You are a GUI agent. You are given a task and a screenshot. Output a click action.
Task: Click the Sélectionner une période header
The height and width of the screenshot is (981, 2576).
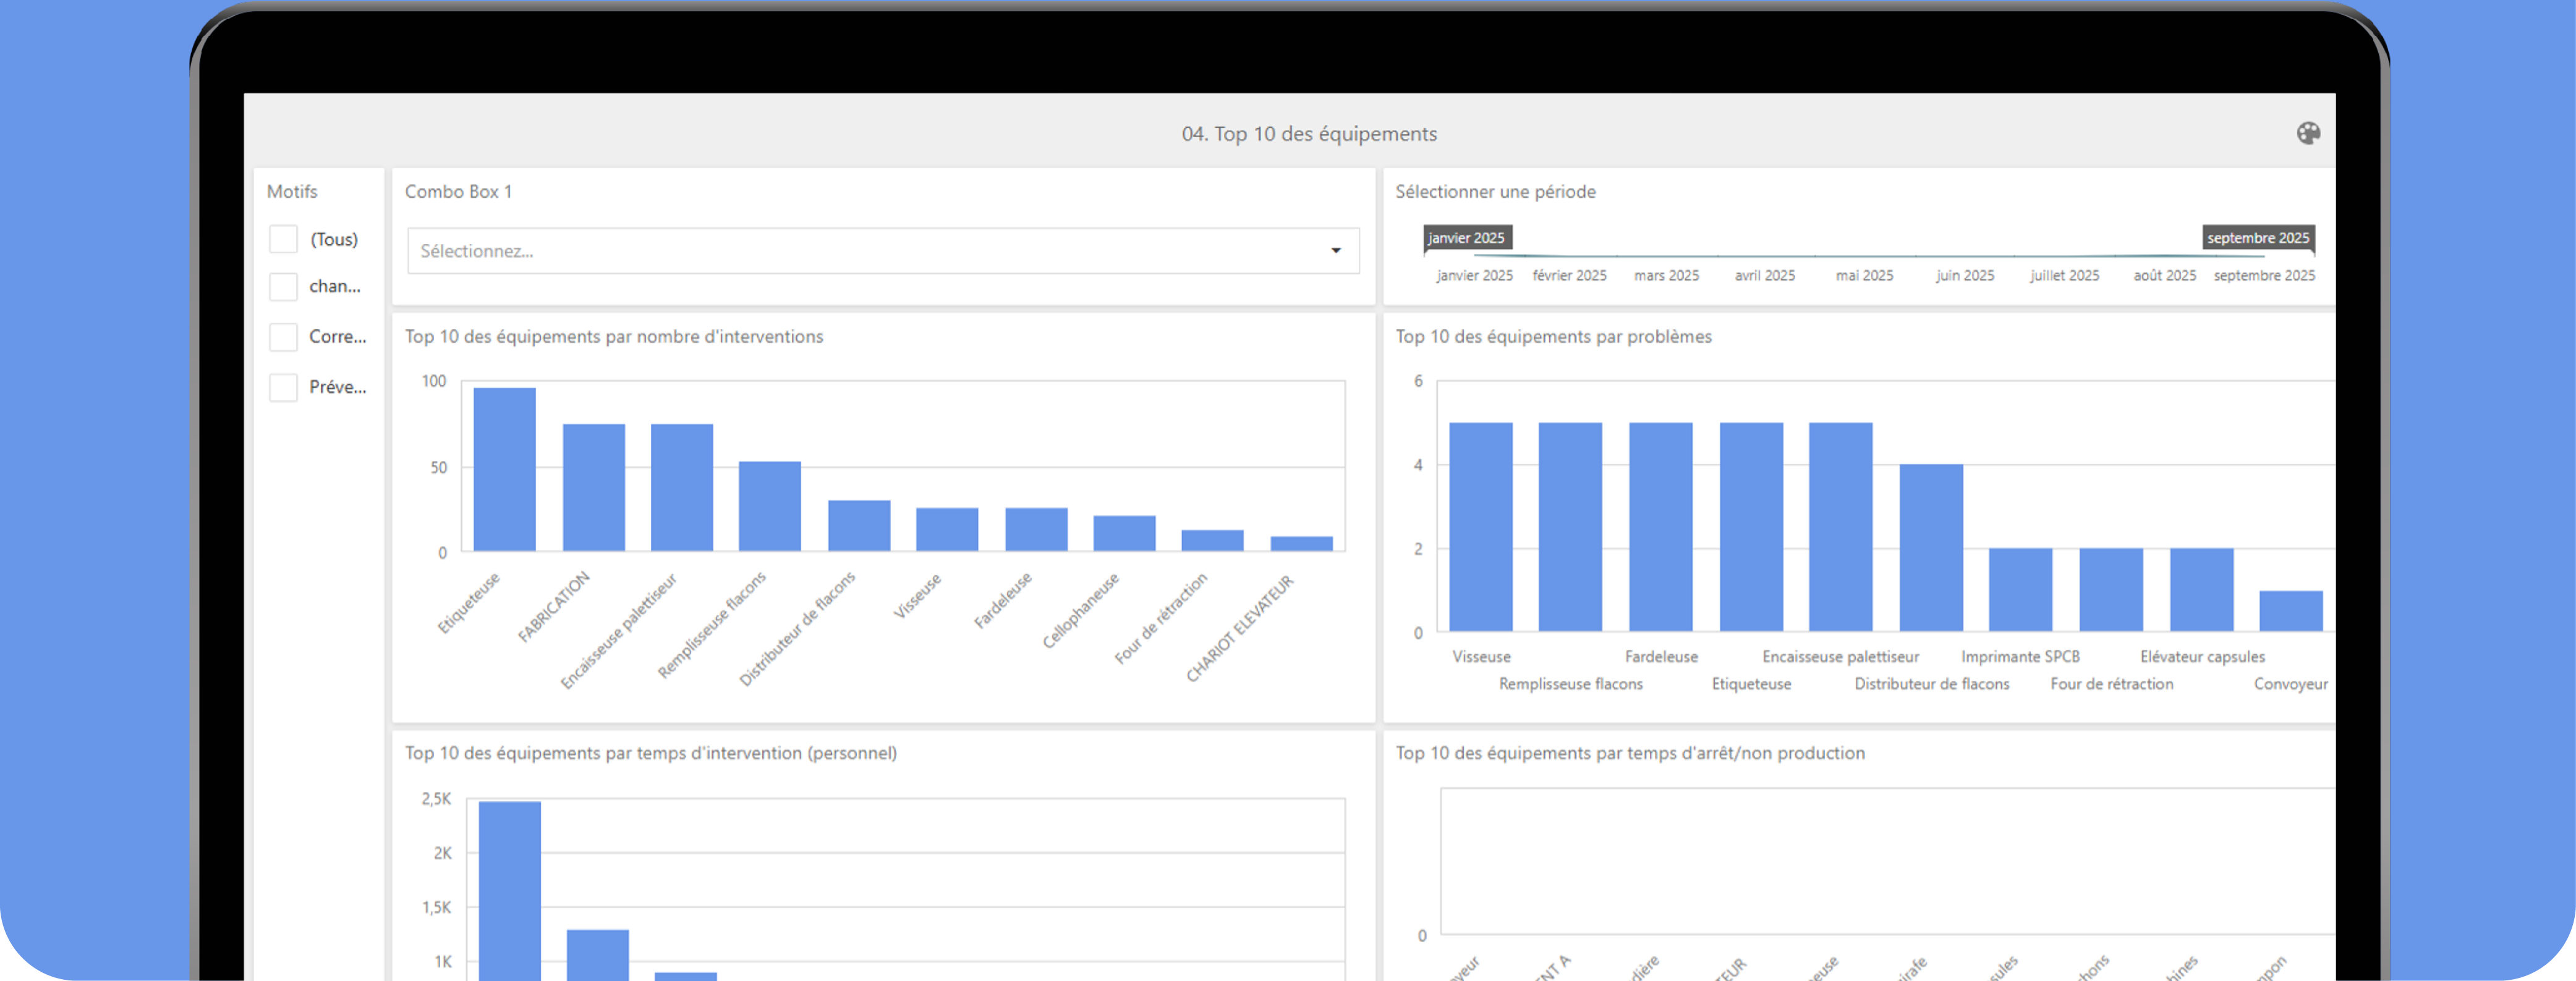click(x=1495, y=191)
